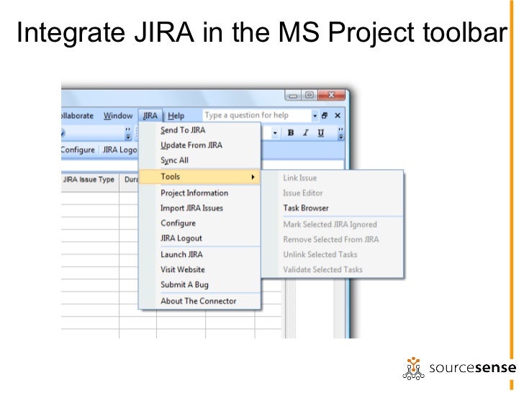
Task: Expand toolbar options chevron beside Underline
Action: coord(340,133)
